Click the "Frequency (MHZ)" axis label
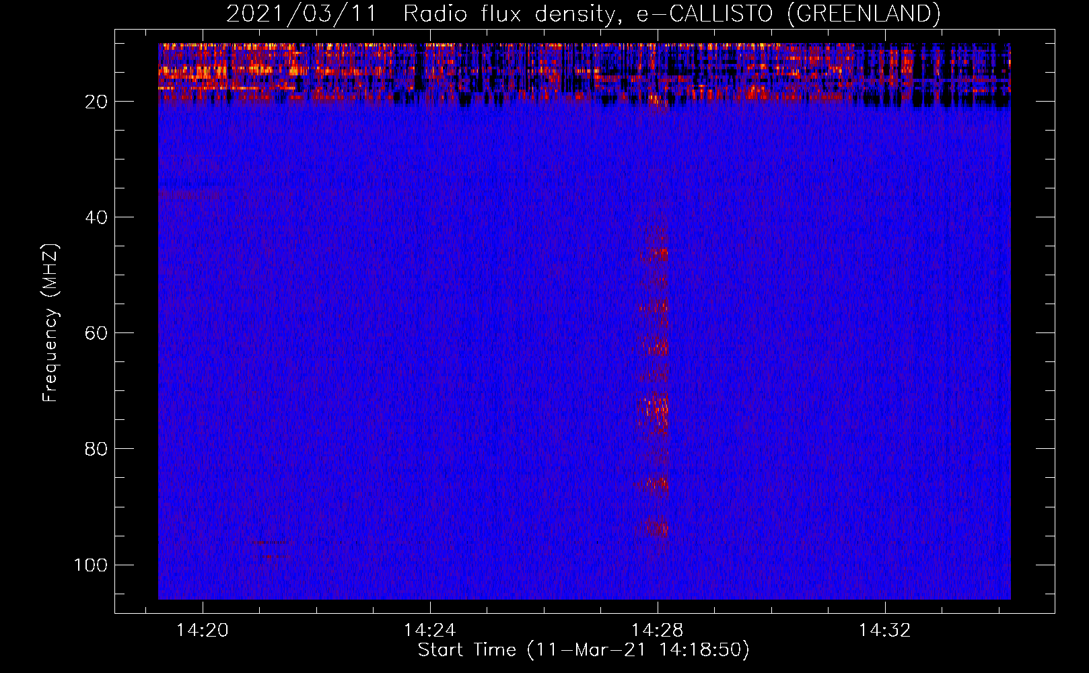 pos(50,323)
